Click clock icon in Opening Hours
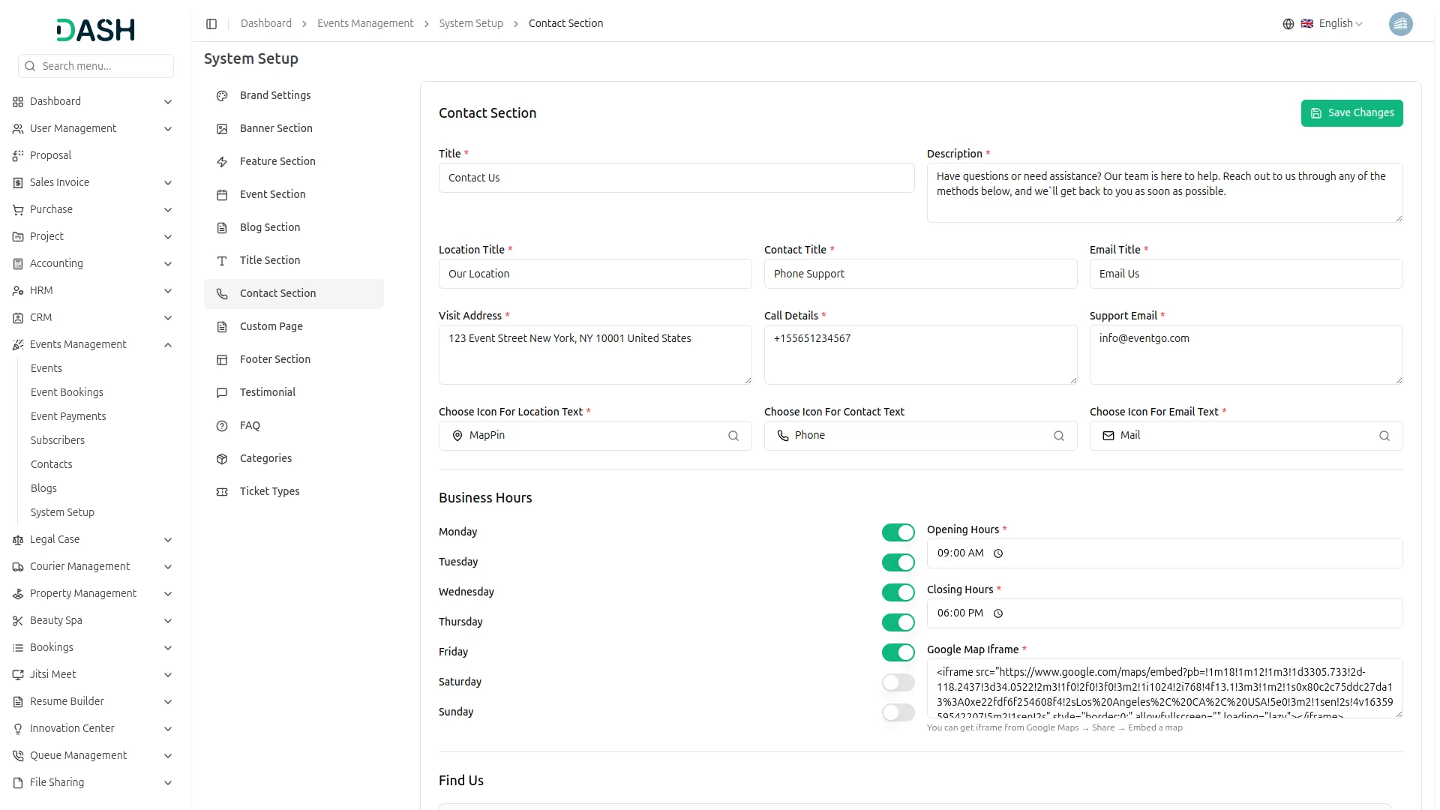Screen dimensions: 1440x810 tap(997, 553)
